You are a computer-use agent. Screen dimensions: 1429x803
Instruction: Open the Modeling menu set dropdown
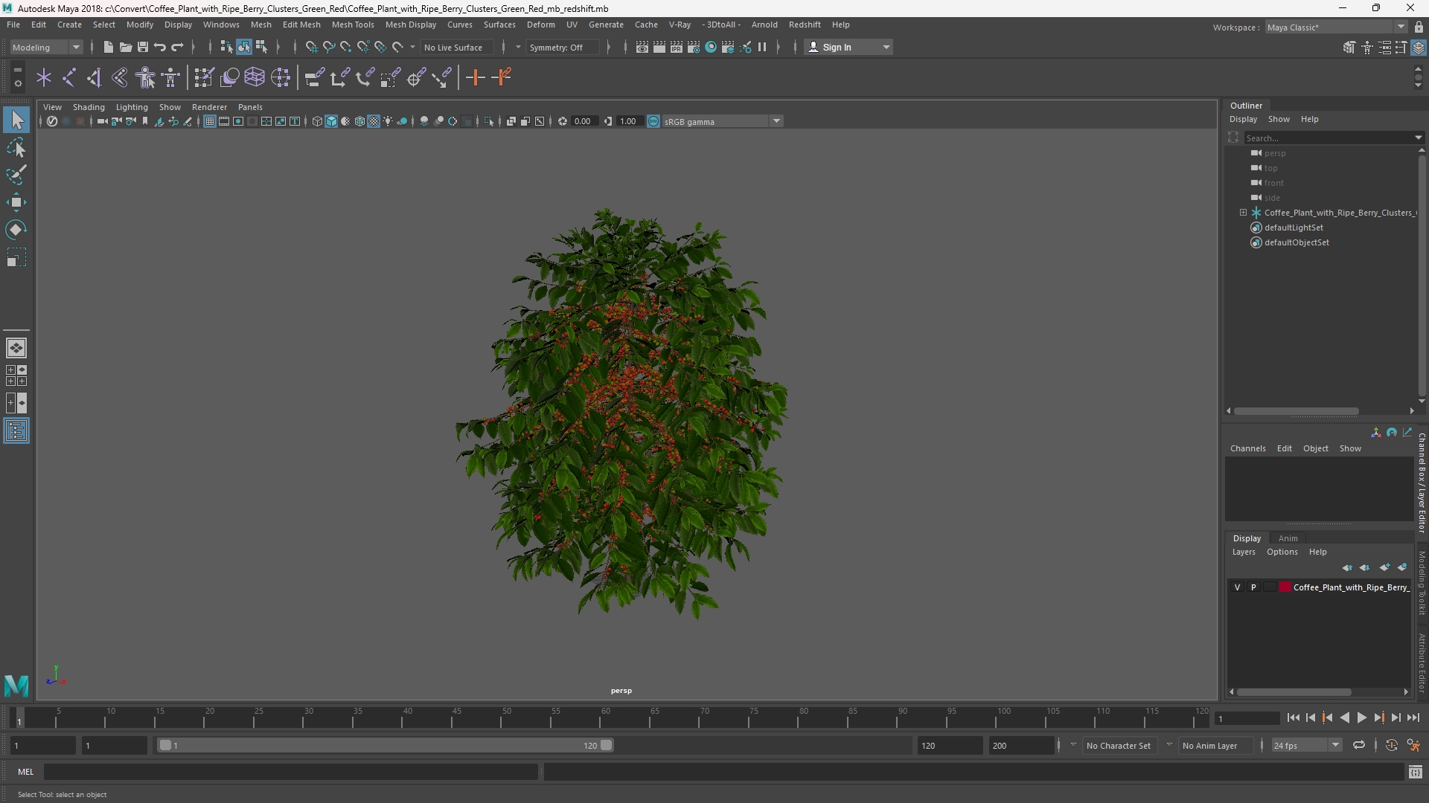point(46,47)
